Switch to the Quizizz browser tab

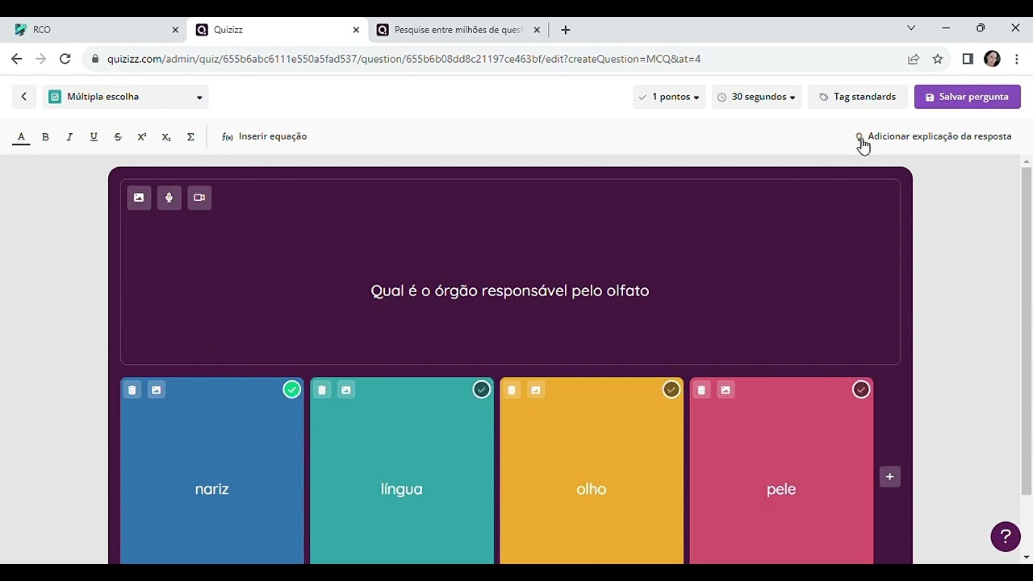pyautogui.click(x=278, y=30)
